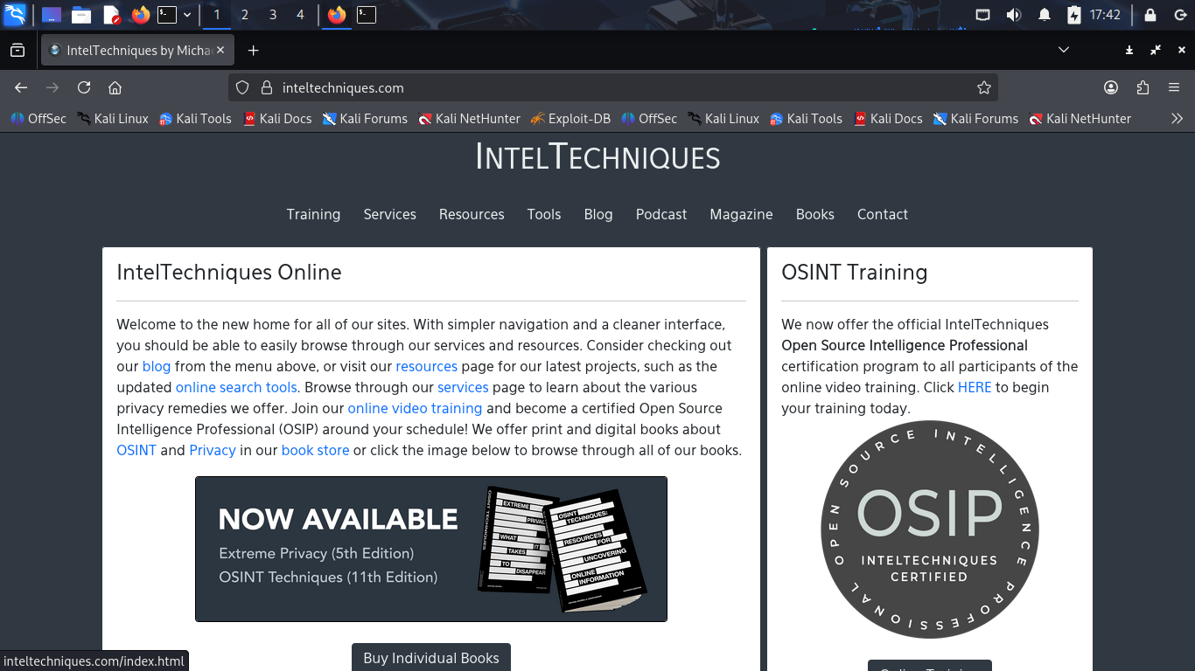Click the site padlock security icon

[x=266, y=87]
